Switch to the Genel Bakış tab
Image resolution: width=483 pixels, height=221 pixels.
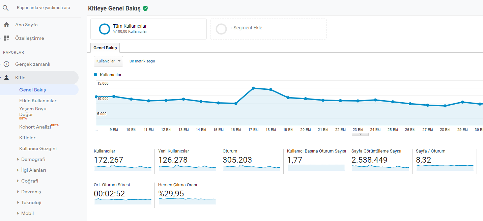[105, 48]
